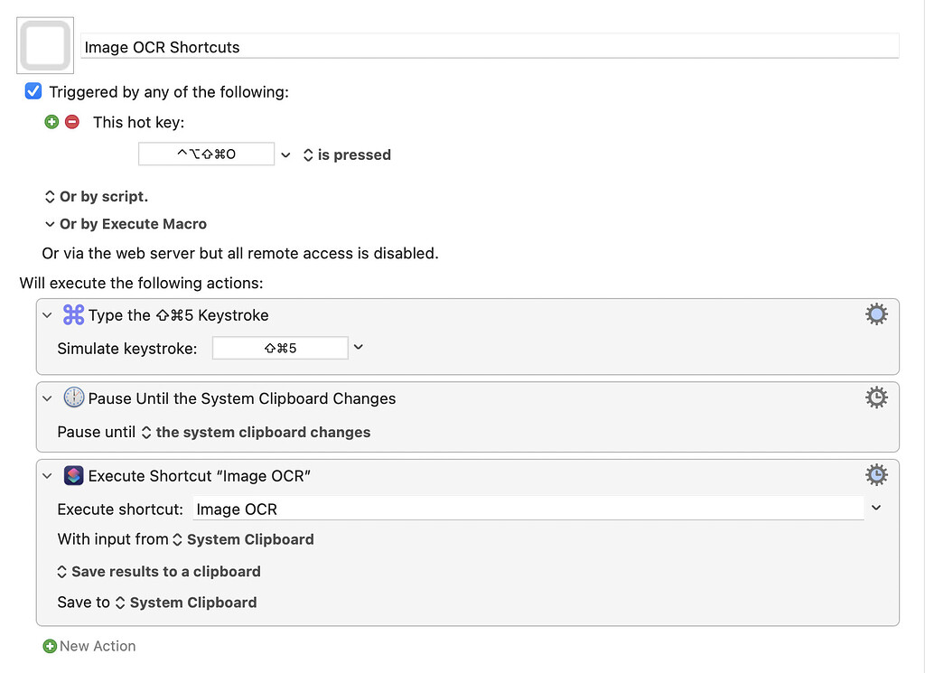Open the Execute shortcut name dropdown

coord(875,508)
